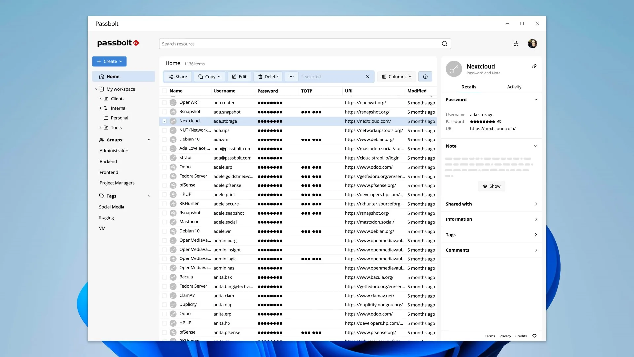Collapse the Tags section chevron
Screen dimensions: 634x357
(149, 196)
